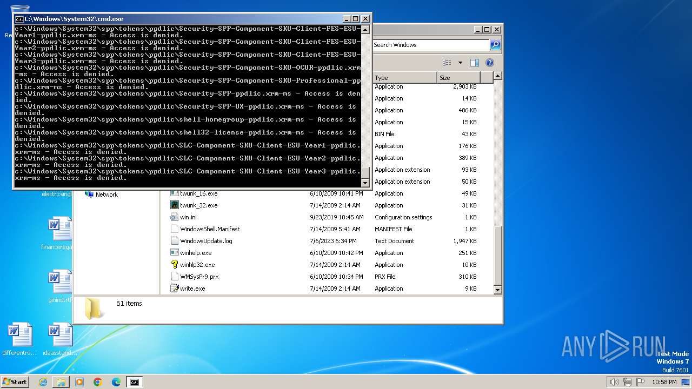Select WMSysPr9.prx file
The image size is (692, 389).
point(199,277)
